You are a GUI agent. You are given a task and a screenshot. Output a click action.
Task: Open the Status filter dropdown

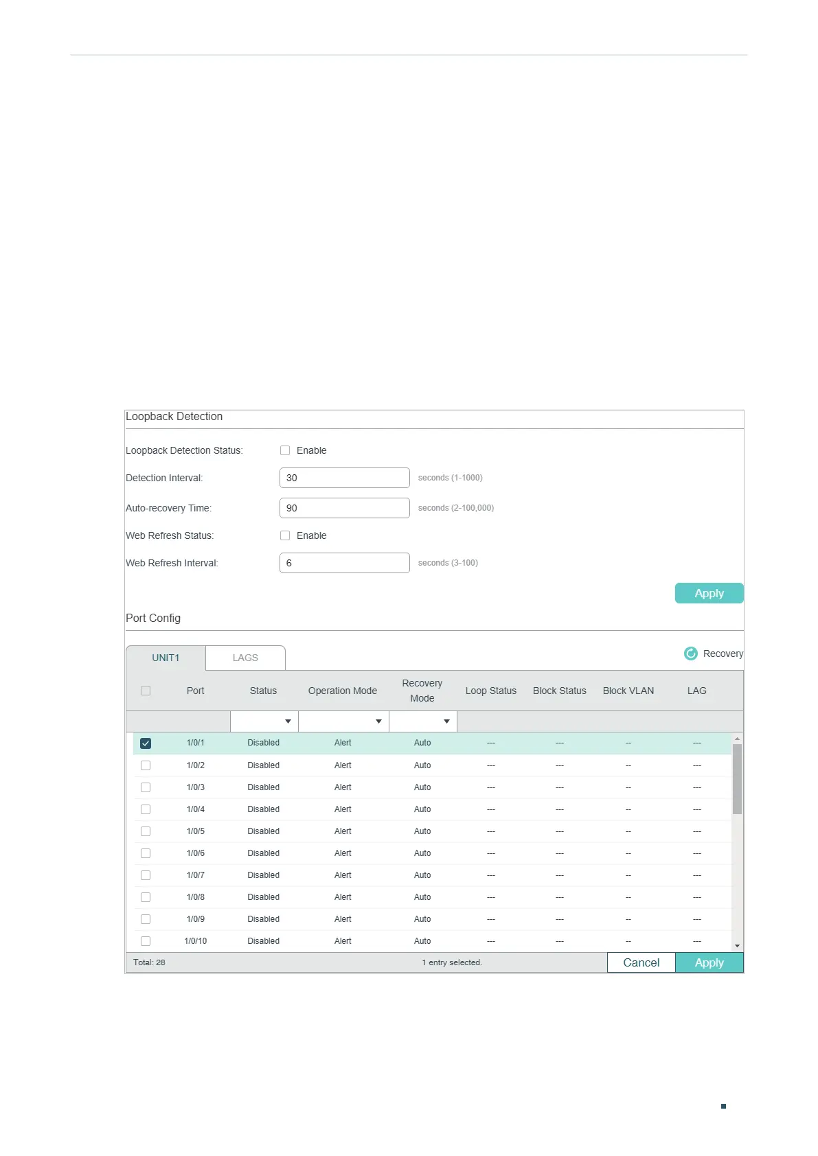[264, 721]
